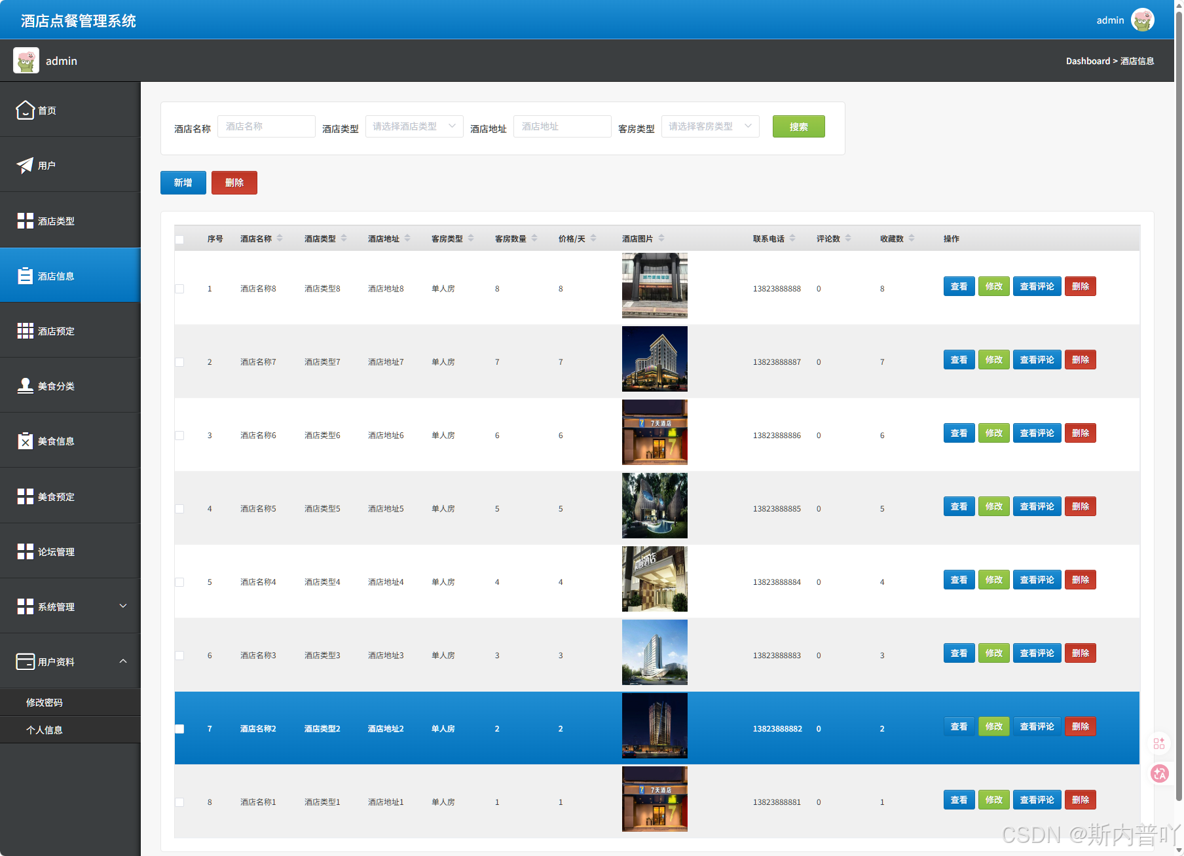Image resolution: width=1184 pixels, height=856 pixels.
Task: Sort table by 酒店名称 column arrows
Action: tap(280, 238)
